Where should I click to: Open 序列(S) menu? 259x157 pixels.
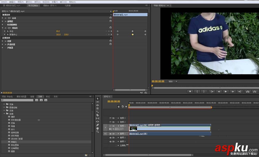[37, 2]
